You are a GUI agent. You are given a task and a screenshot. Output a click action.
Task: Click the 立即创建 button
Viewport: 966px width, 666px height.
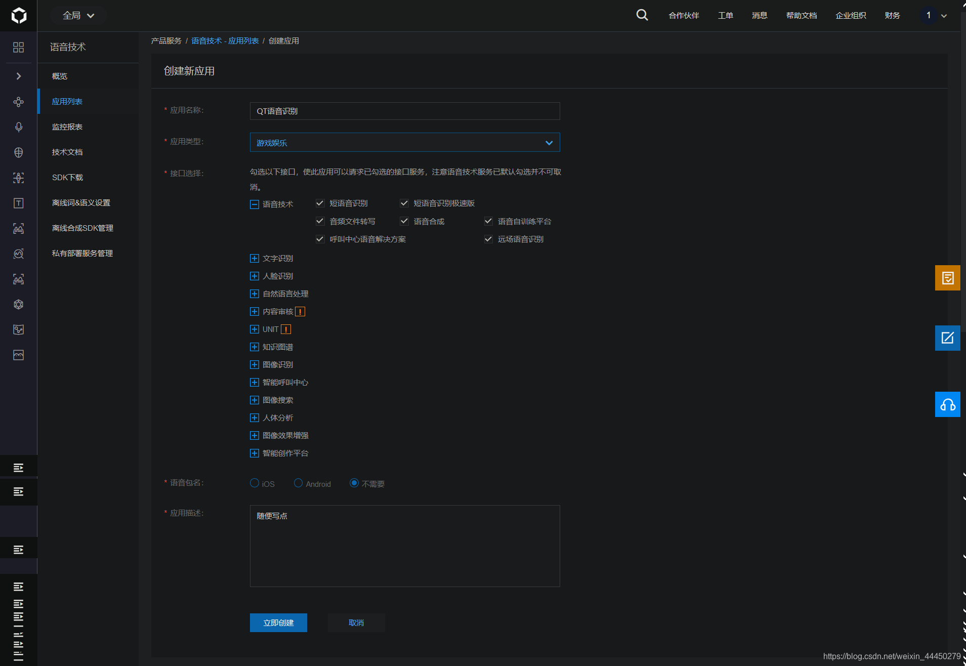(278, 622)
